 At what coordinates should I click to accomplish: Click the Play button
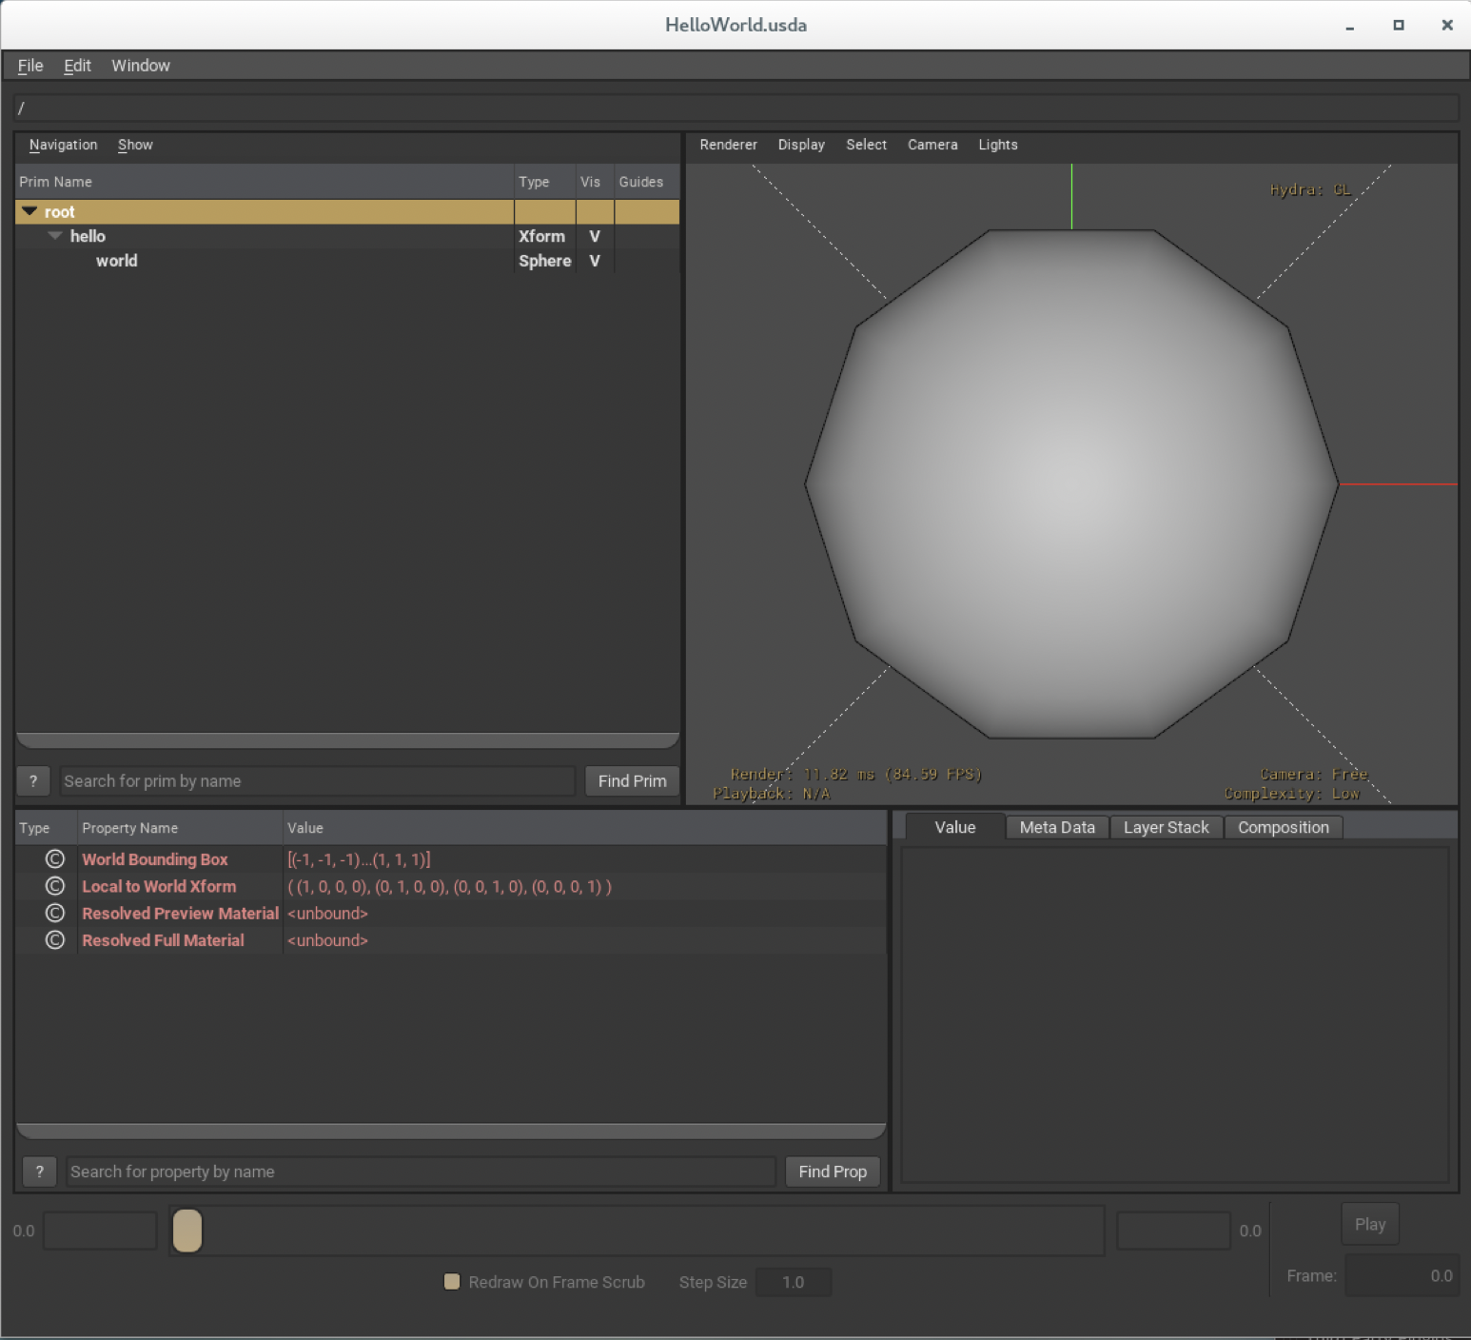tap(1370, 1225)
